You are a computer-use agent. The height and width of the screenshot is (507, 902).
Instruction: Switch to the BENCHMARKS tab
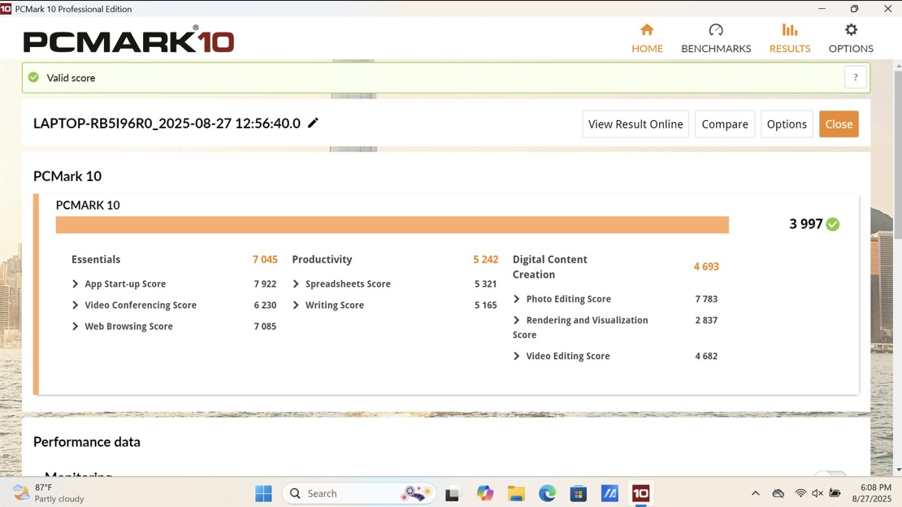[x=715, y=37]
